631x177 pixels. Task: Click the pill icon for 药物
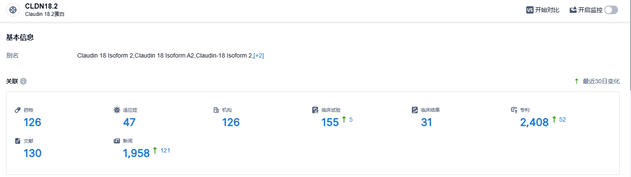(x=18, y=110)
